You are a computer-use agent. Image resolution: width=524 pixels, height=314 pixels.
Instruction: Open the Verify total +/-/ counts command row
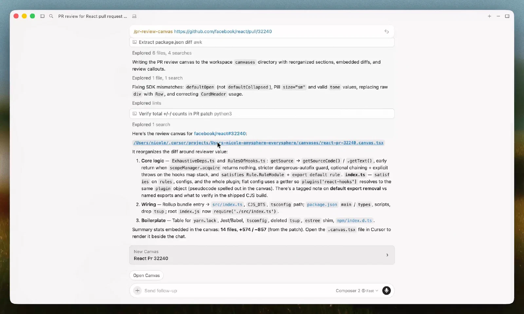262,114
